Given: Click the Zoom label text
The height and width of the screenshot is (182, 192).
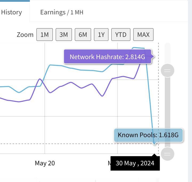Looking at the screenshot, I should (x=25, y=35).
